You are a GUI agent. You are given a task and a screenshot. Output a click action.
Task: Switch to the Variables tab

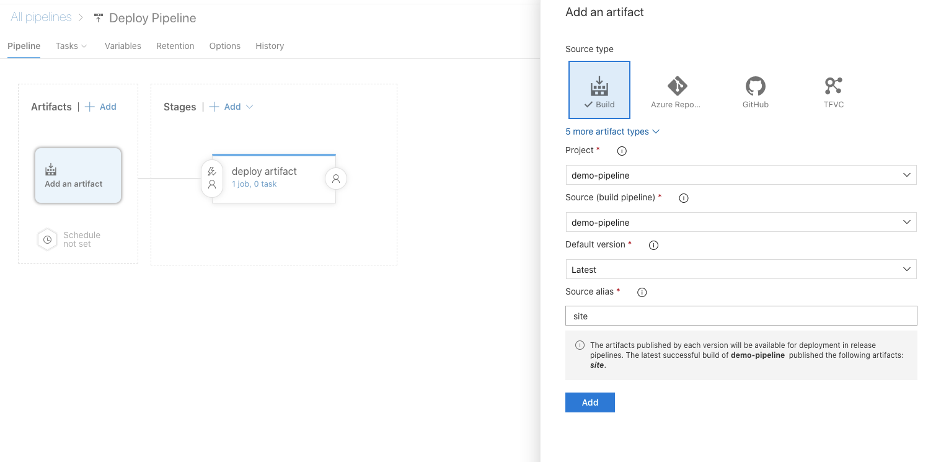[x=122, y=46]
